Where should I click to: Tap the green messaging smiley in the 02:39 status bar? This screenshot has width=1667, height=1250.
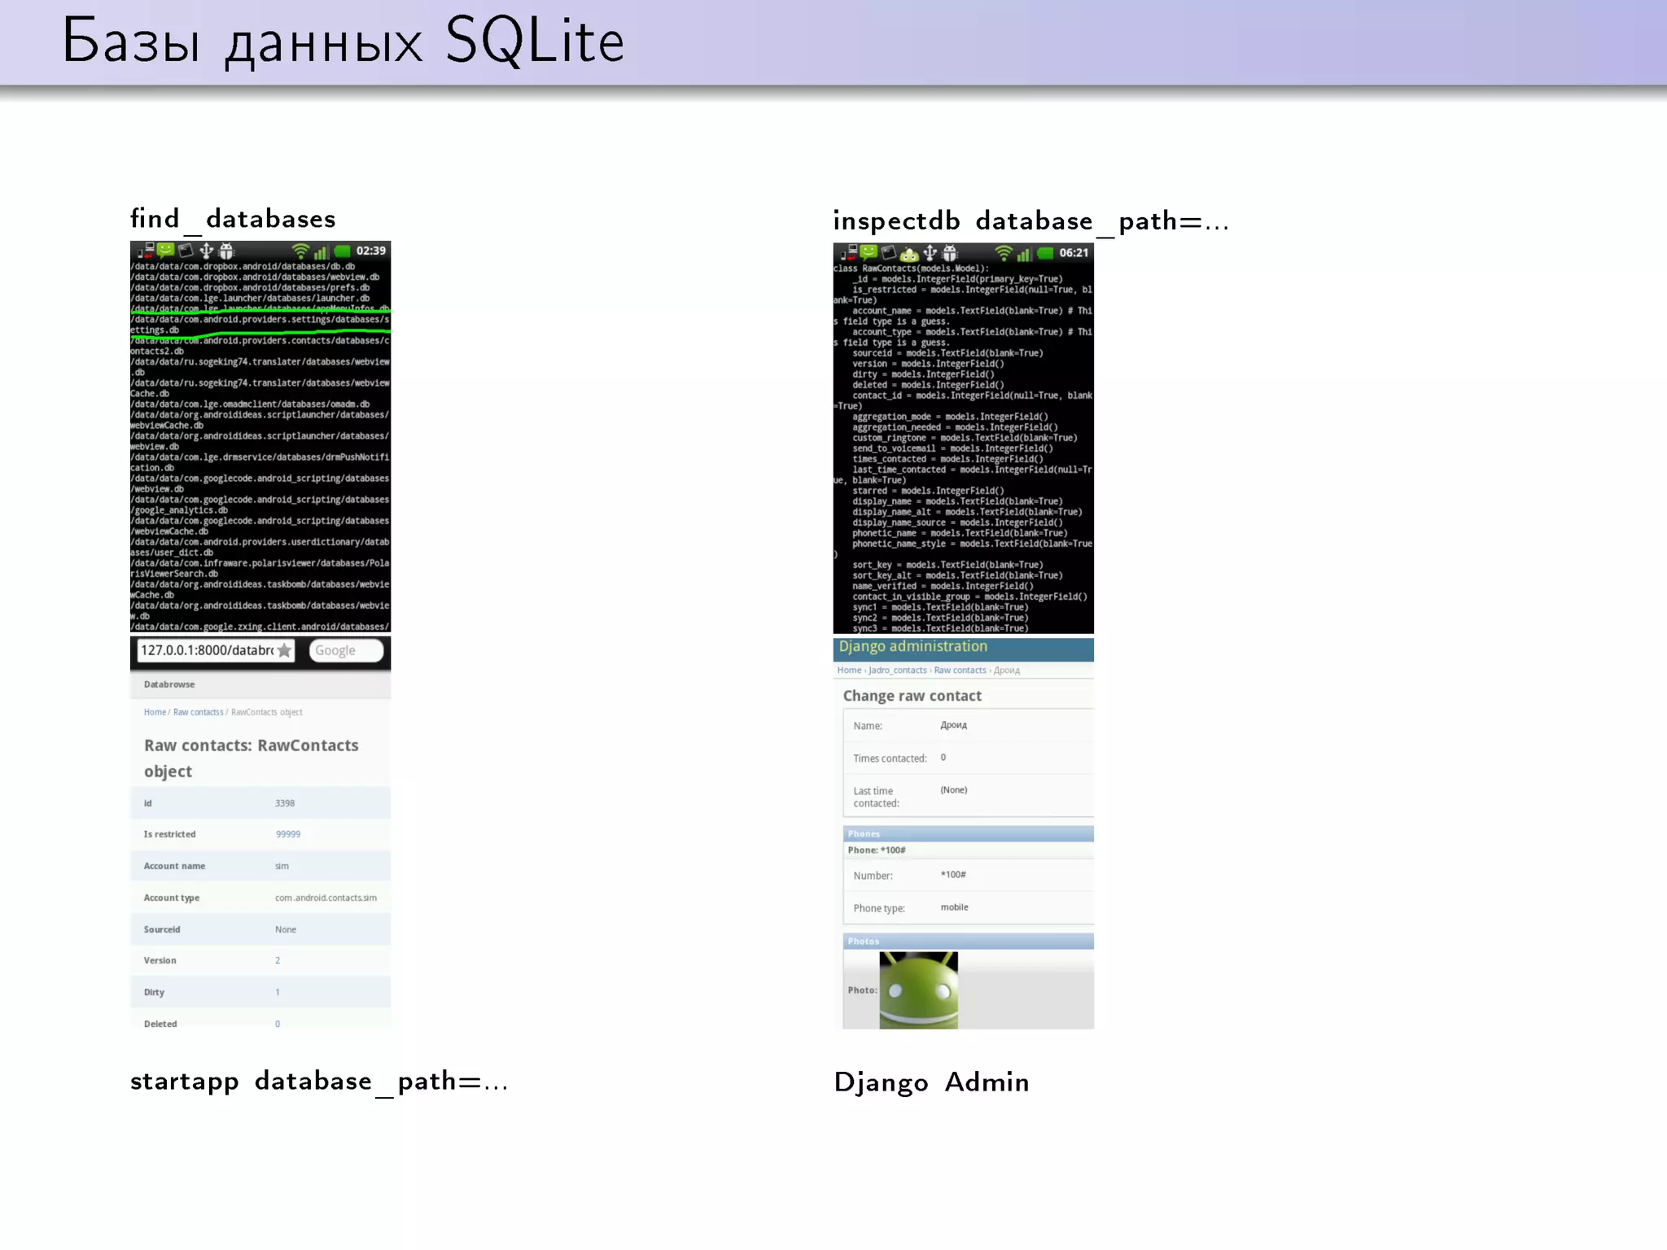166,250
